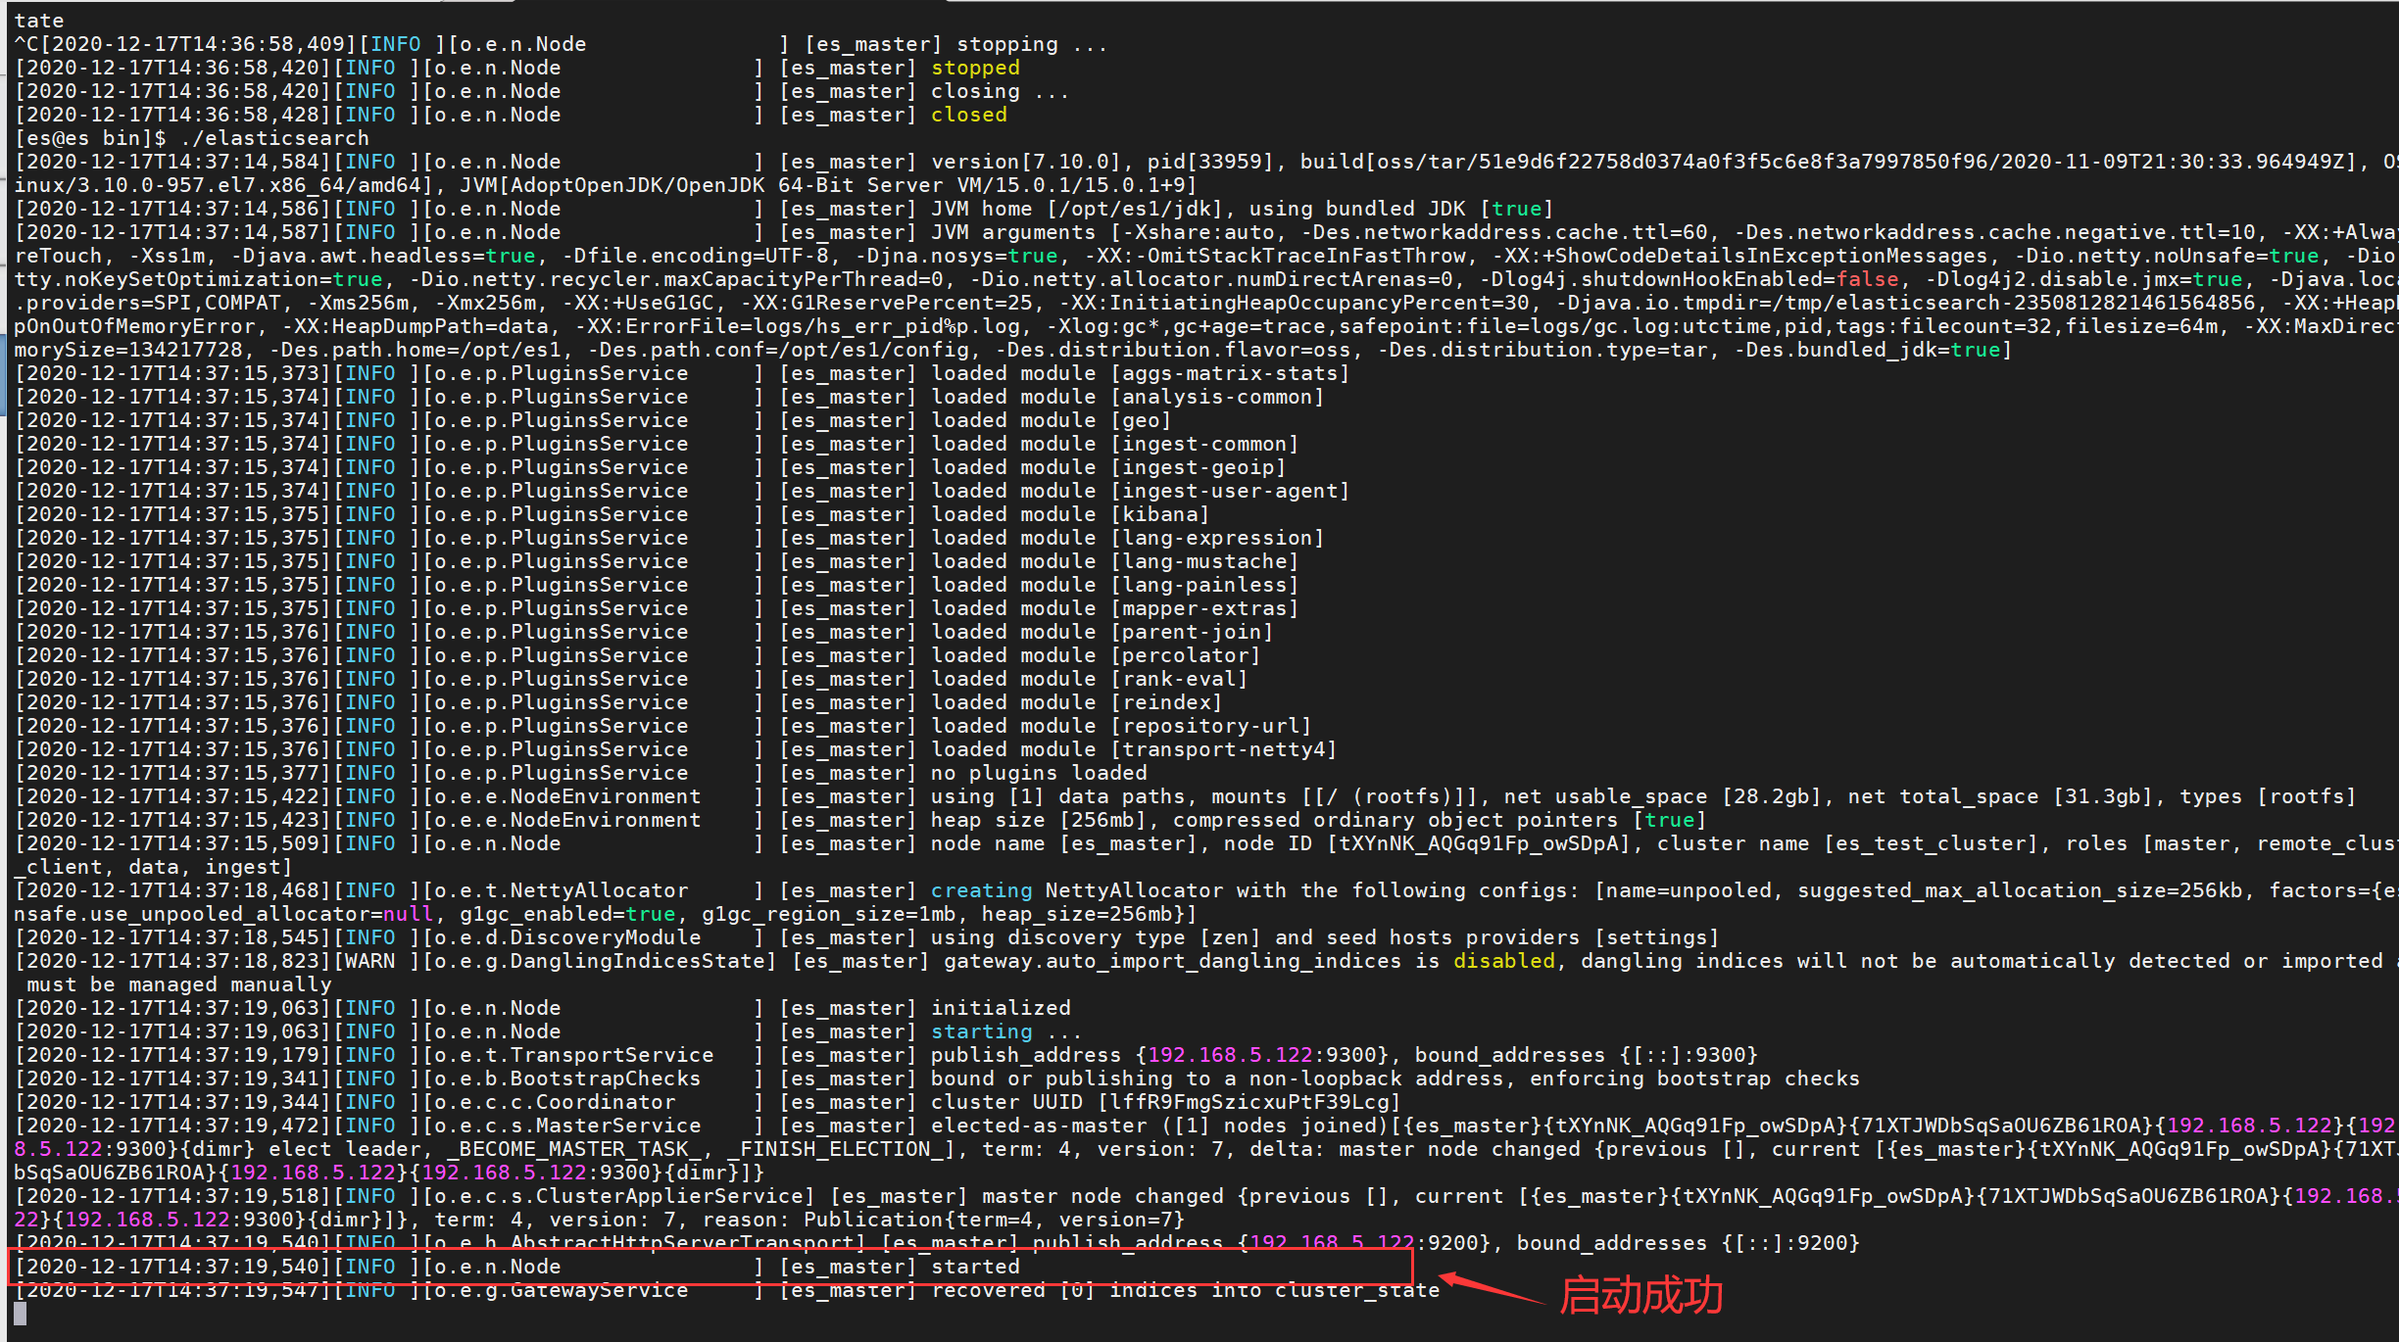Click 'loaded module [analysis-common]' line

pos(1127,397)
